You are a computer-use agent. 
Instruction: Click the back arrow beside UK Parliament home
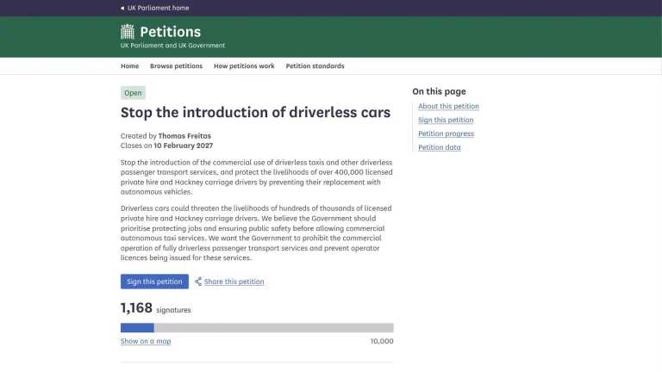point(122,8)
